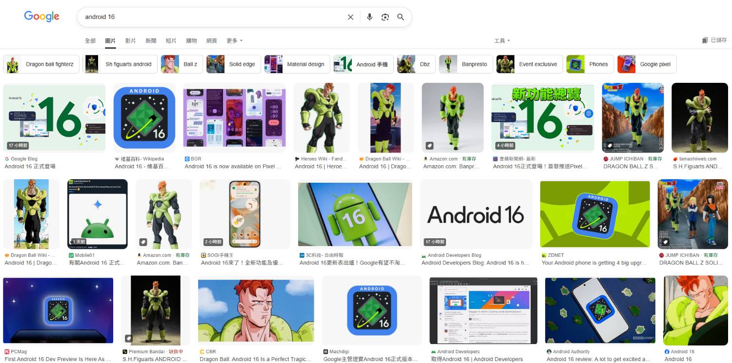This screenshot has height=363, width=732.
Task: Open link 'Android Developers Blog: Android 16 is h...'
Action: (475, 263)
